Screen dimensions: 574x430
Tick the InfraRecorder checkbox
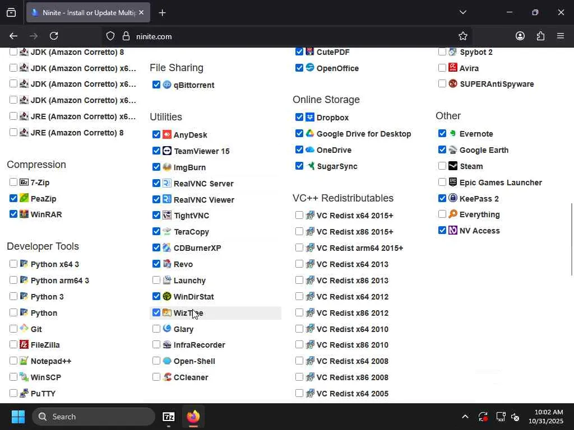156,344
